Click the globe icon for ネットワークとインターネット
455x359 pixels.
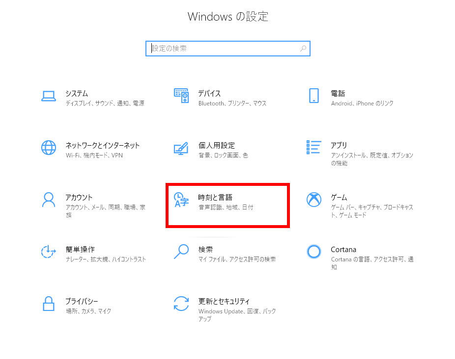(49, 148)
